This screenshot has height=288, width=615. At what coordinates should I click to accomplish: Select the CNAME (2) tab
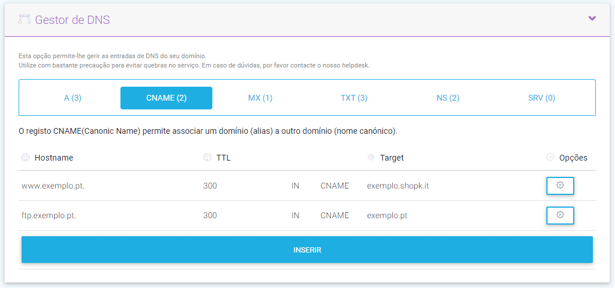166,98
